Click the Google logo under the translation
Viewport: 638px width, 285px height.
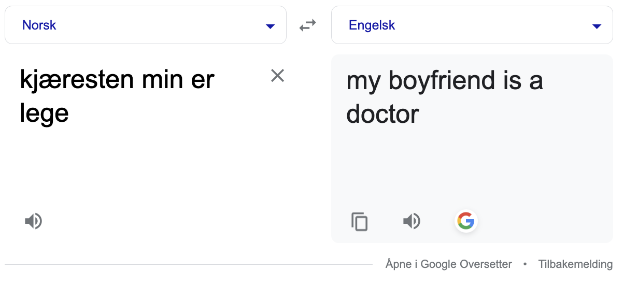[x=465, y=221]
